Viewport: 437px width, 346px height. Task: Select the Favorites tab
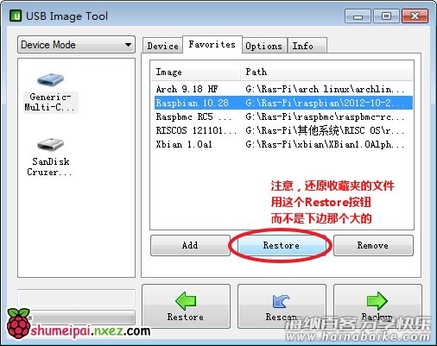[212, 45]
